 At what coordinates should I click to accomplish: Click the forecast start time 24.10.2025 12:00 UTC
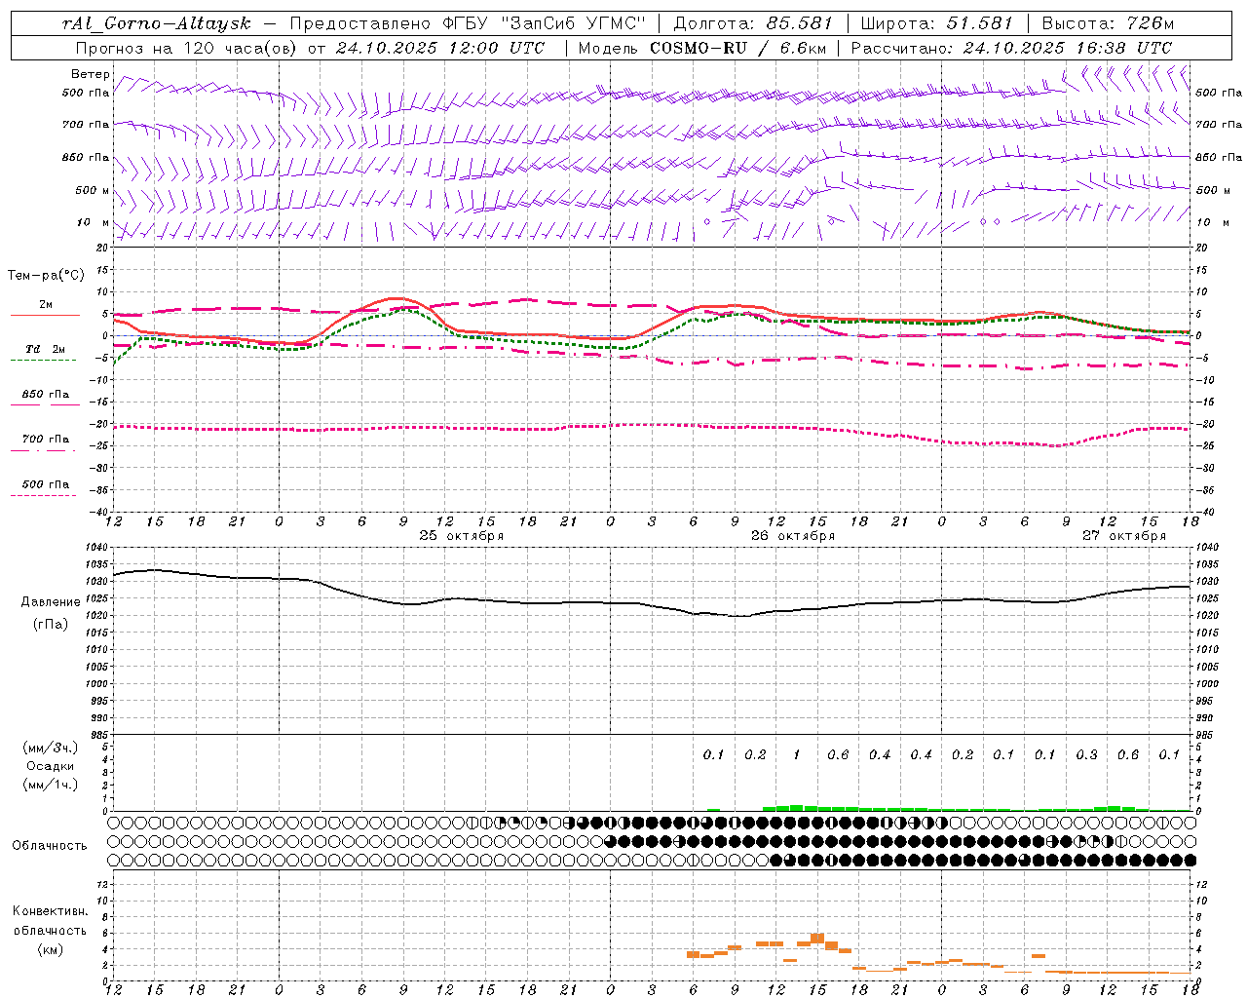click(440, 48)
